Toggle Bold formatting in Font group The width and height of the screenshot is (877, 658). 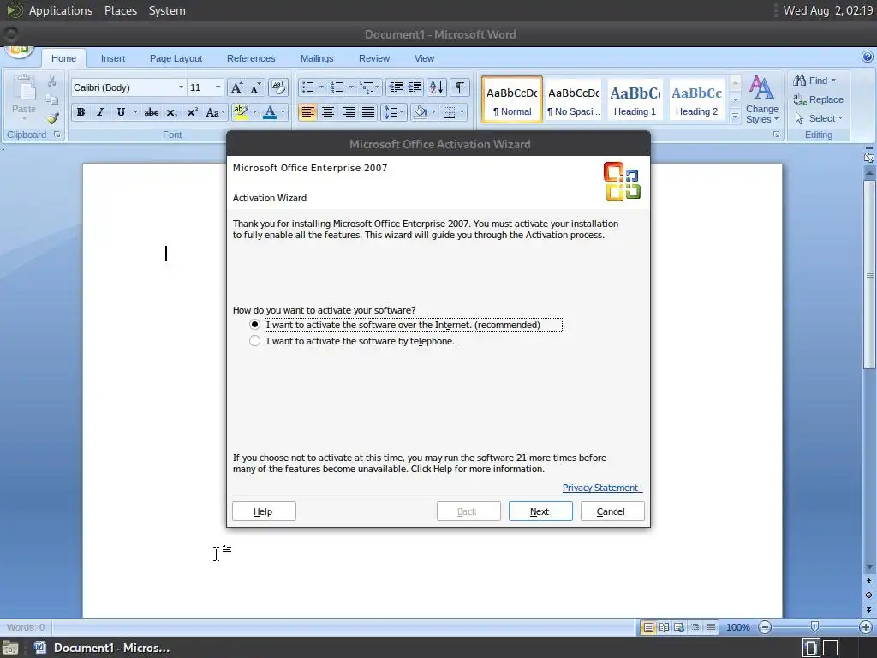(81, 112)
